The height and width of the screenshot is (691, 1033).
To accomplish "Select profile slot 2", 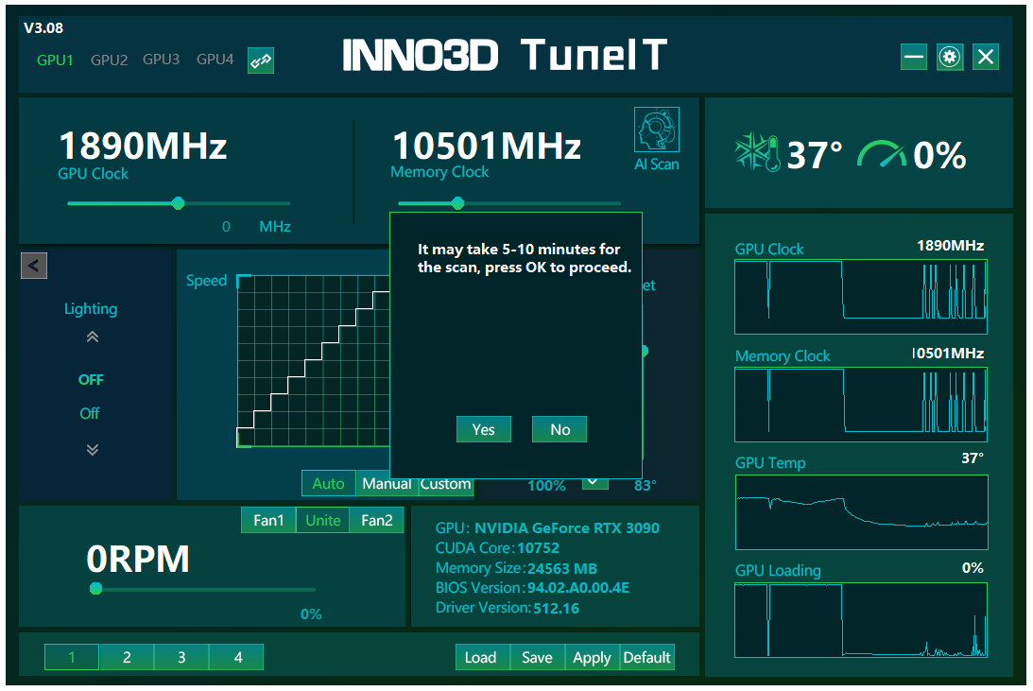I will pos(127,657).
